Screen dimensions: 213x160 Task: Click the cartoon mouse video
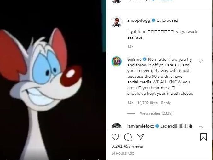[x=53, y=80]
